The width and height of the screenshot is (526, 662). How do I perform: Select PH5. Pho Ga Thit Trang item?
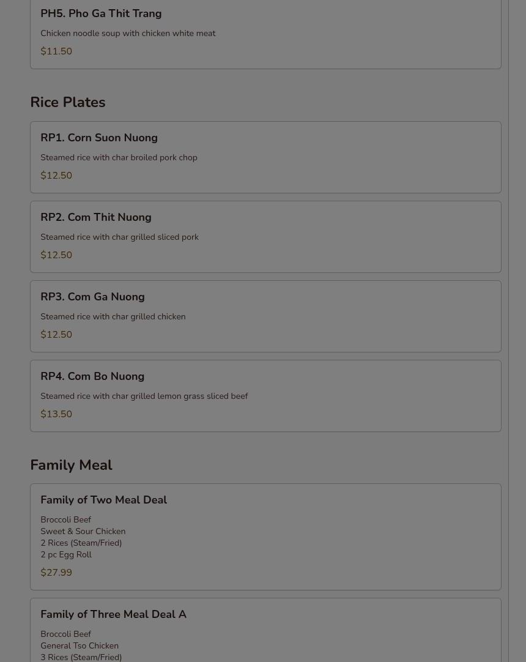(265, 34)
